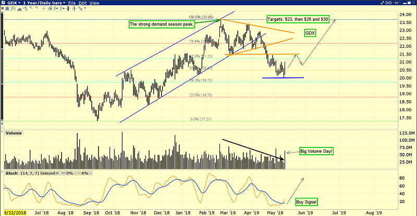Activate the crosshair tool in toolbar
The height and width of the screenshot is (216, 417).
coord(44,8)
